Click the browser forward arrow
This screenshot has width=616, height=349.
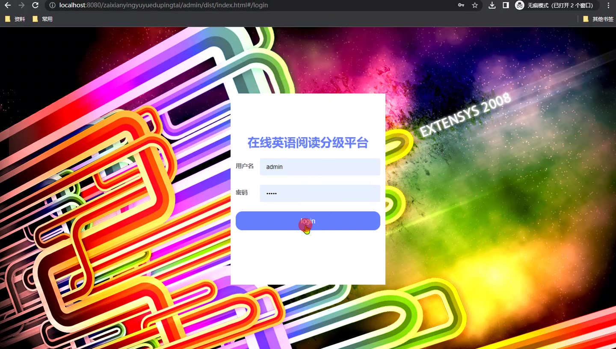click(21, 5)
